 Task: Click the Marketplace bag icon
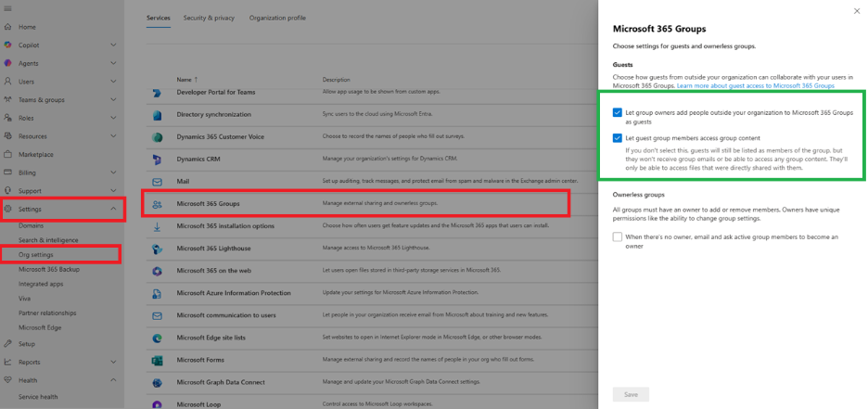(x=7, y=154)
